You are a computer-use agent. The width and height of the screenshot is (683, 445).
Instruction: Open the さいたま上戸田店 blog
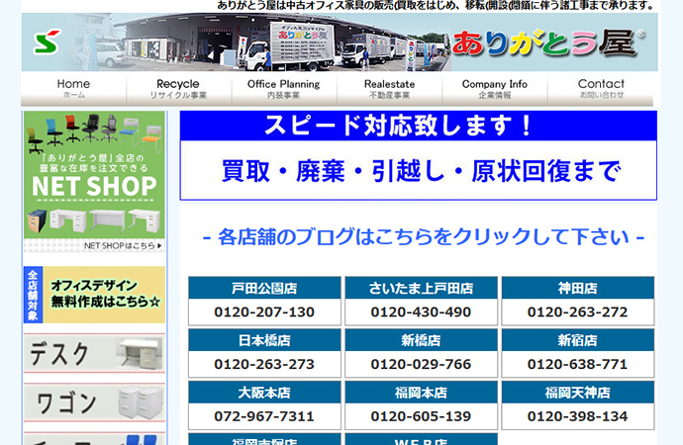pos(422,288)
